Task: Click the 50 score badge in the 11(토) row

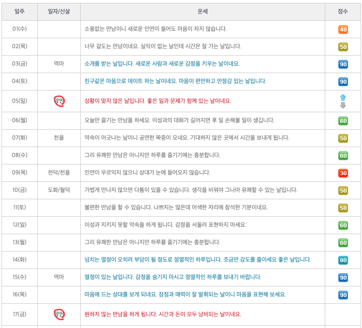Action: click(x=343, y=208)
